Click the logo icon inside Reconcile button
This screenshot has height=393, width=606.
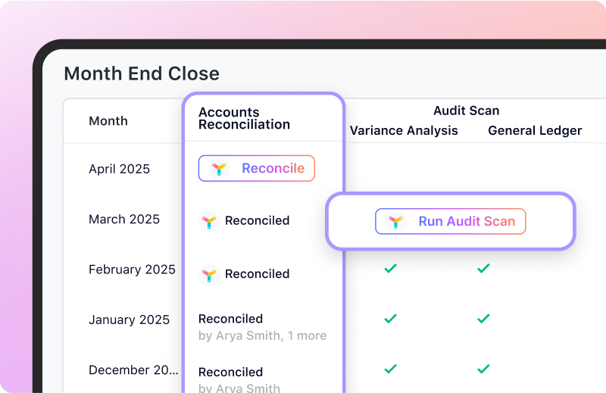219,169
